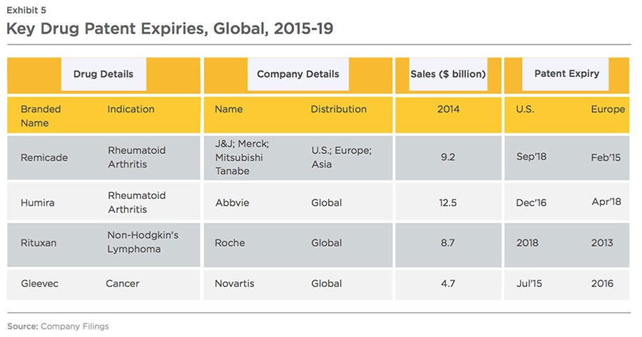This screenshot has height=337, width=642.
Task: Select the 'Company Details' header
Action: click(298, 74)
